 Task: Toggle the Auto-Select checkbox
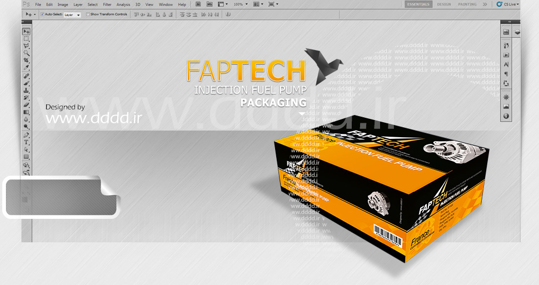pyautogui.click(x=43, y=14)
